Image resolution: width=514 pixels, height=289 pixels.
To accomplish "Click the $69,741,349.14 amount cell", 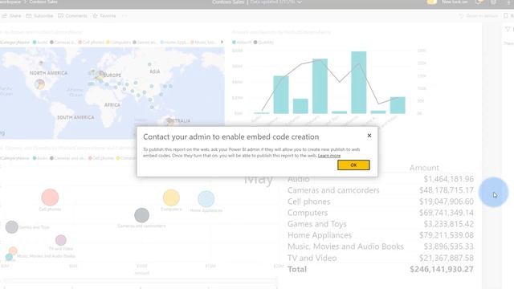I will 447,213.
